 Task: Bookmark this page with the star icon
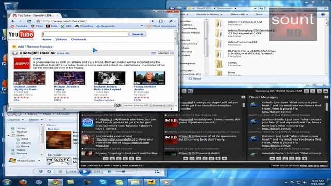click(x=38, y=21)
